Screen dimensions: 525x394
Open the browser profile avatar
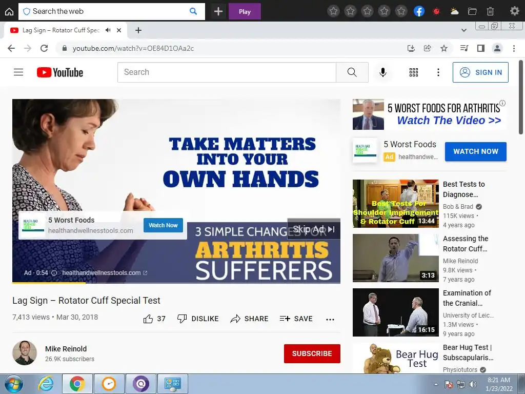click(x=497, y=48)
